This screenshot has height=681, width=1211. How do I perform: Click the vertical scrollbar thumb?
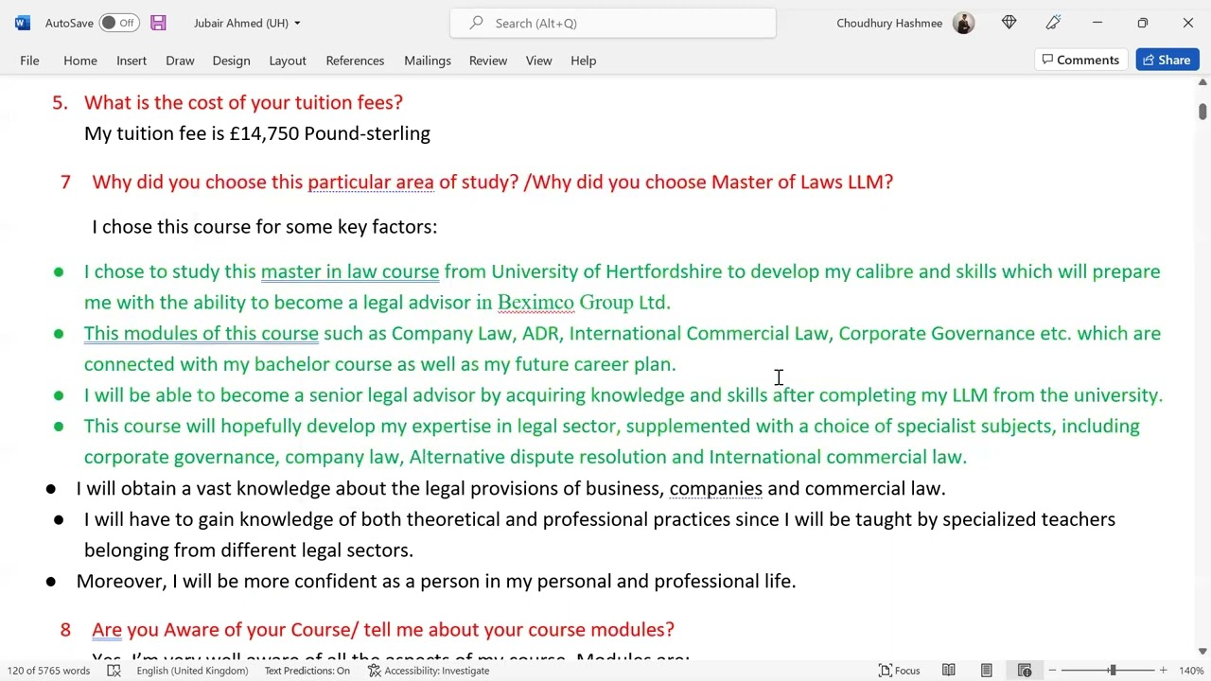1202,111
